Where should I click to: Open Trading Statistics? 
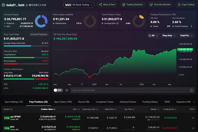(x=132, y=5)
